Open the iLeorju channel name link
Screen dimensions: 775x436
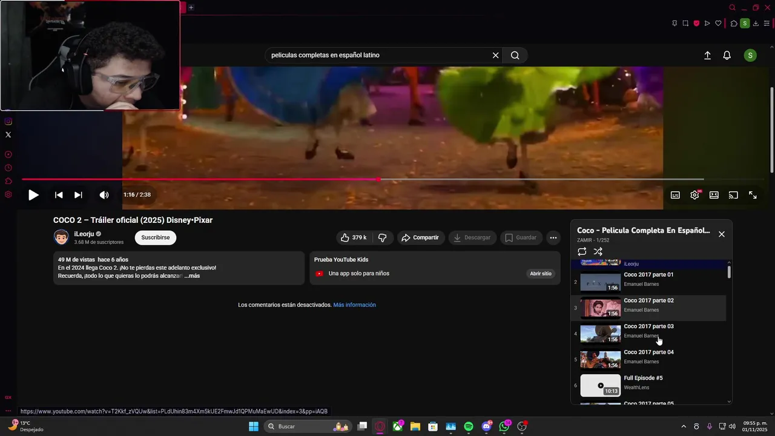click(84, 234)
